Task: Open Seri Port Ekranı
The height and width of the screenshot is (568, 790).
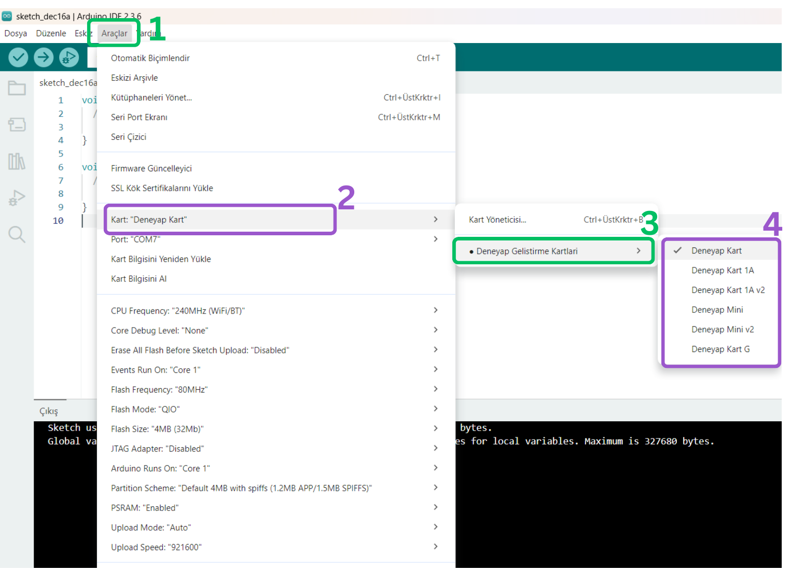Action: pyautogui.click(x=276, y=117)
